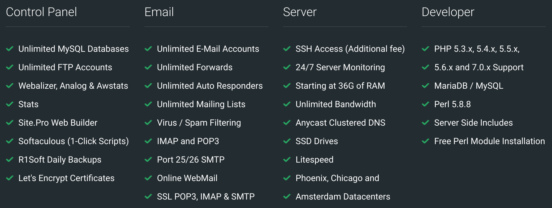Screen dimensions: 552x208
Task: Select the Email column heading
Action: [159, 12]
